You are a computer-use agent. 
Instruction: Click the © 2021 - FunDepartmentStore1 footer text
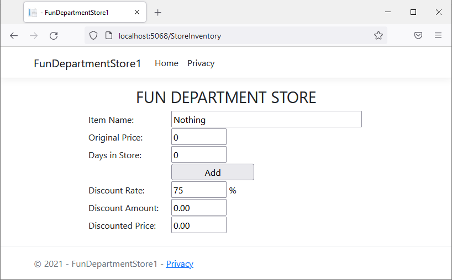pos(96,263)
